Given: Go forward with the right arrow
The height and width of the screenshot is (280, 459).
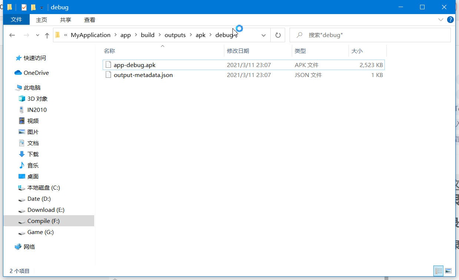Looking at the screenshot, I should click(x=26, y=35).
